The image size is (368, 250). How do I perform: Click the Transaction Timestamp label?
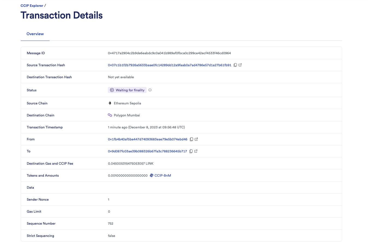[45, 127]
